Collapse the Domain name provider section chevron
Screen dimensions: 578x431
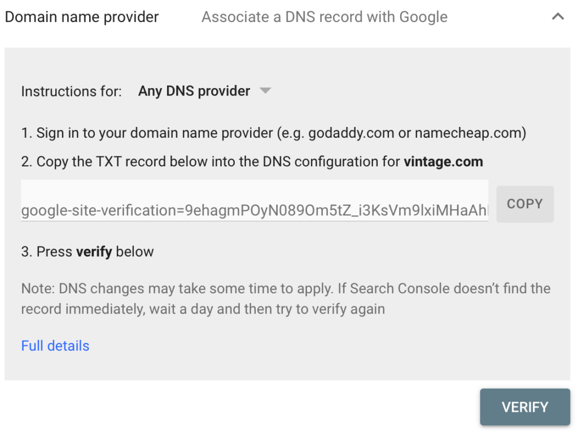[558, 17]
